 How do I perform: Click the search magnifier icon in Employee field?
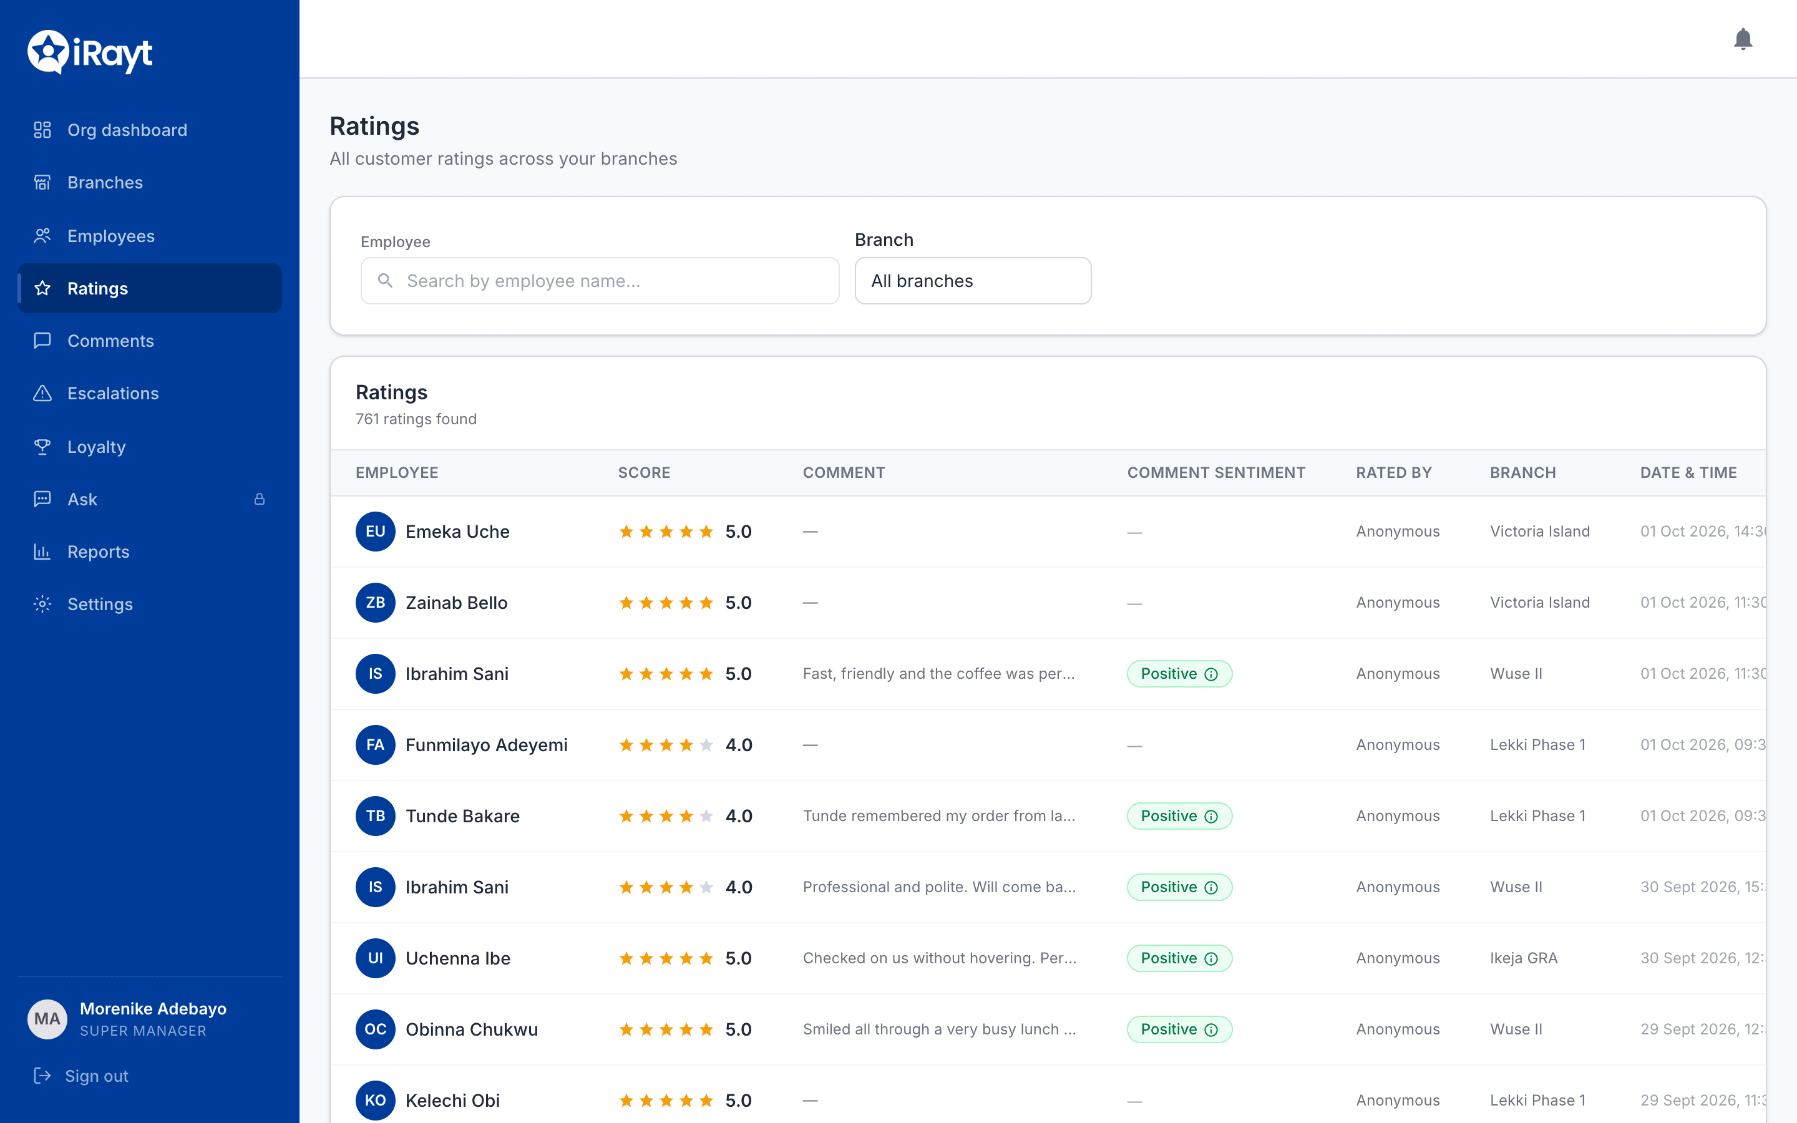(x=384, y=281)
